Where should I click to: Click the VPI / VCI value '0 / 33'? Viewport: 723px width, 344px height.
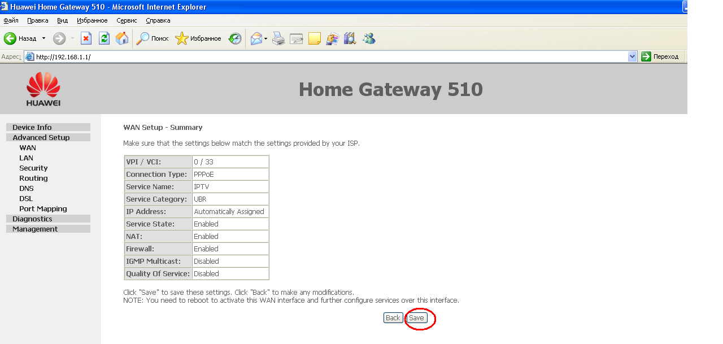tap(203, 162)
